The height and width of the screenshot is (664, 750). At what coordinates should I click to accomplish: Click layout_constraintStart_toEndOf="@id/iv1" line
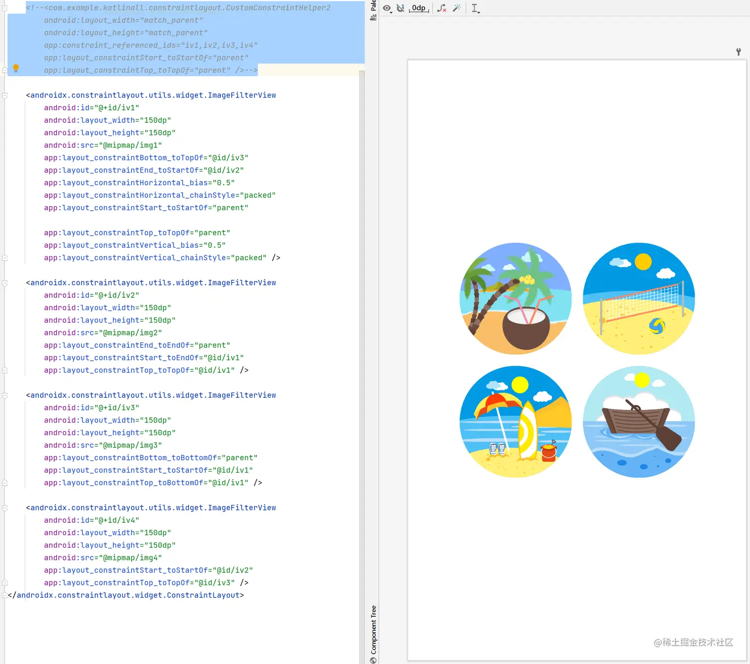click(144, 358)
